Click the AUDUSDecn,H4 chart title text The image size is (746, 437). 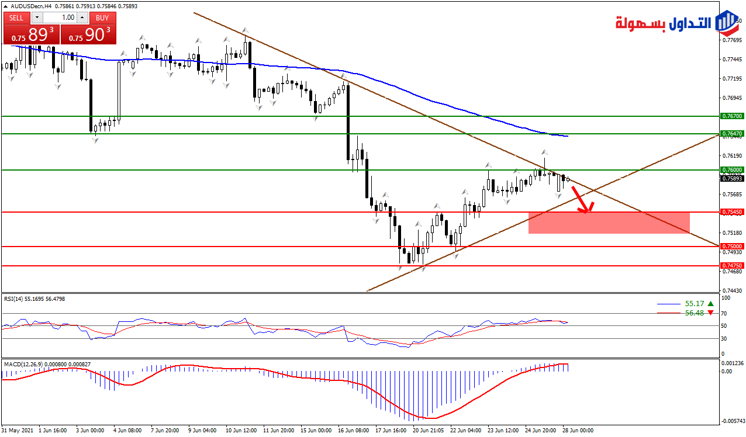click(x=30, y=6)
